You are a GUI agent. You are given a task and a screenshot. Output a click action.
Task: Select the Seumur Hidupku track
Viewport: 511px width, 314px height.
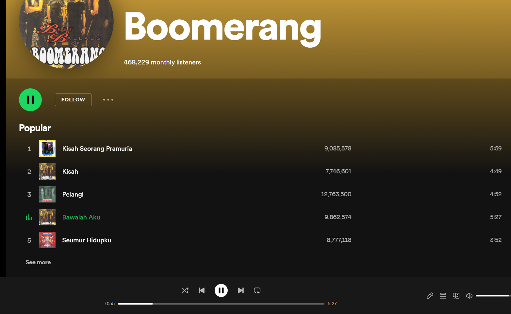click(x=87, y=240)
